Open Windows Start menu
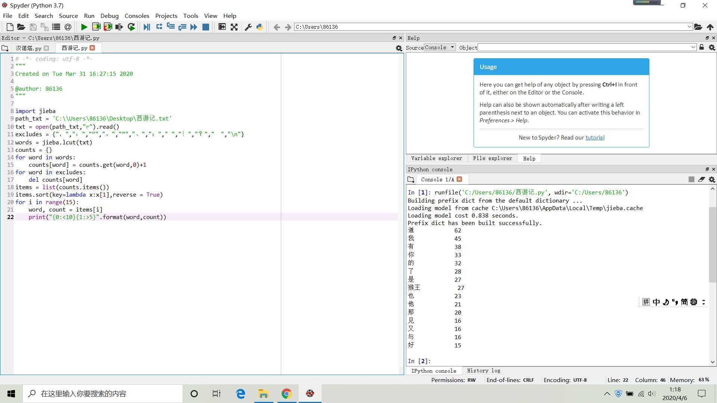The image size is (717, 403). coord(11,394)
